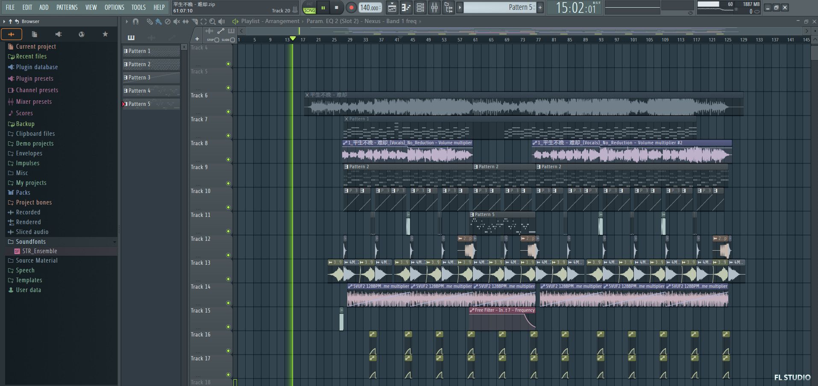
Task: Mute Track 12 using its green LED
Action: click(x=228, y=255)
